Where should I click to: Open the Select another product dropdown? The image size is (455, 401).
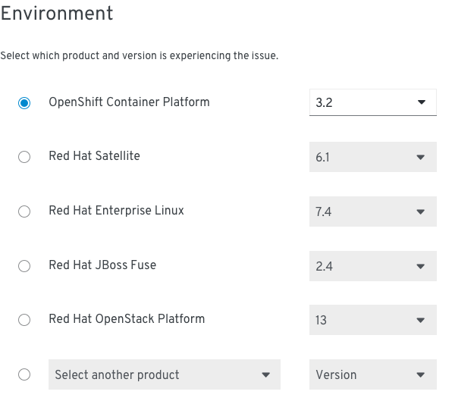pyautogui.click(x=165, y=374)
